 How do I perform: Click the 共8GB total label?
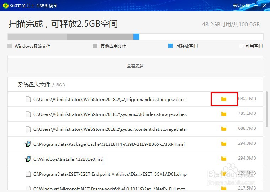(59, 85)
